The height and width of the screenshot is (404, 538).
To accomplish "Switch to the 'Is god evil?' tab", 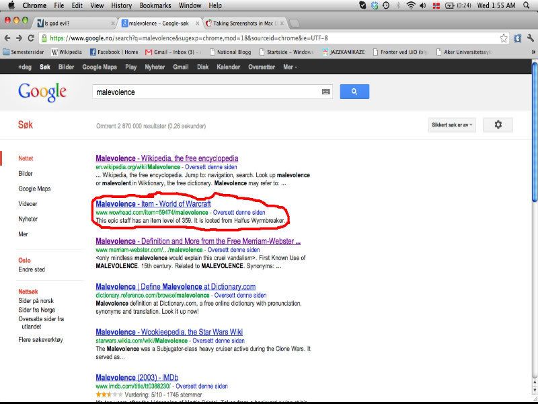I will tap(66, 23).
